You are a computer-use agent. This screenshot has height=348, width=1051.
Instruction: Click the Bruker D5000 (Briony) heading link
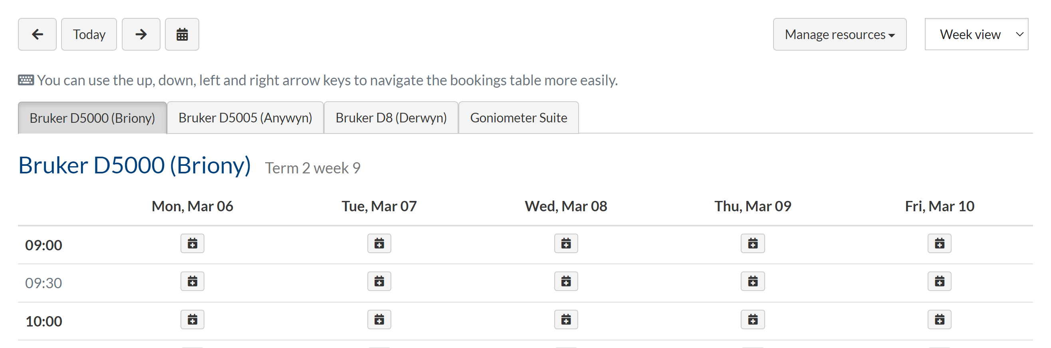pos(135,165)
